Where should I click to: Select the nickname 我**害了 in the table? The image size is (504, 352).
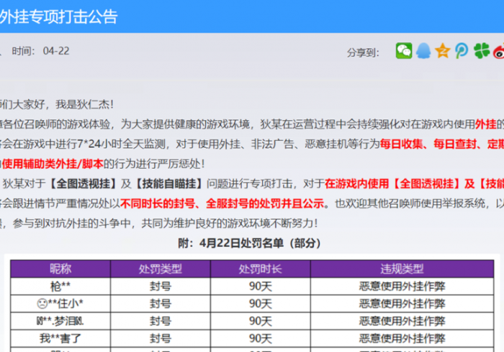(x=60, y=338)
